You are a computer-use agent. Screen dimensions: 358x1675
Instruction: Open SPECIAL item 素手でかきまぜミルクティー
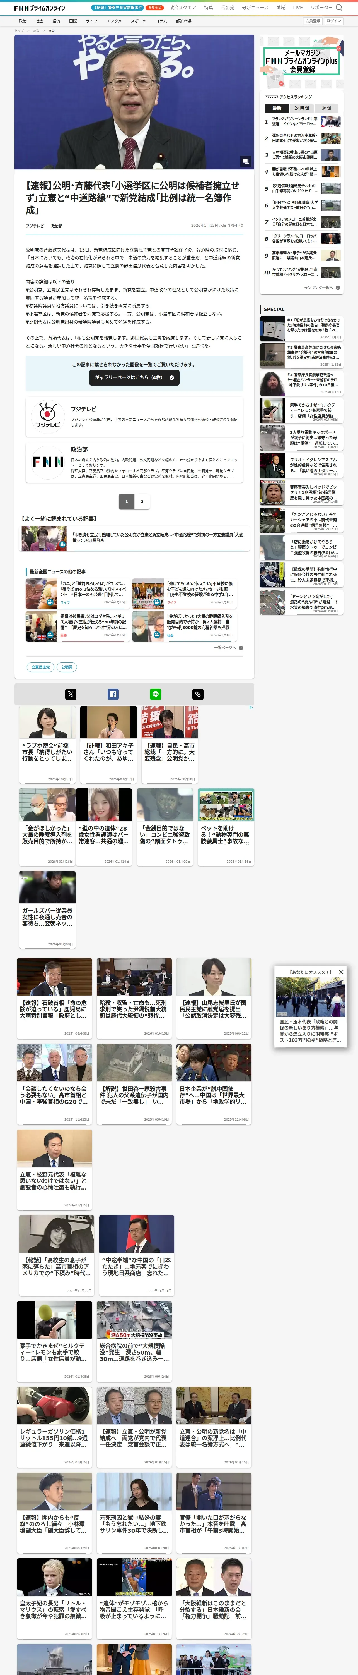point(301,410)
